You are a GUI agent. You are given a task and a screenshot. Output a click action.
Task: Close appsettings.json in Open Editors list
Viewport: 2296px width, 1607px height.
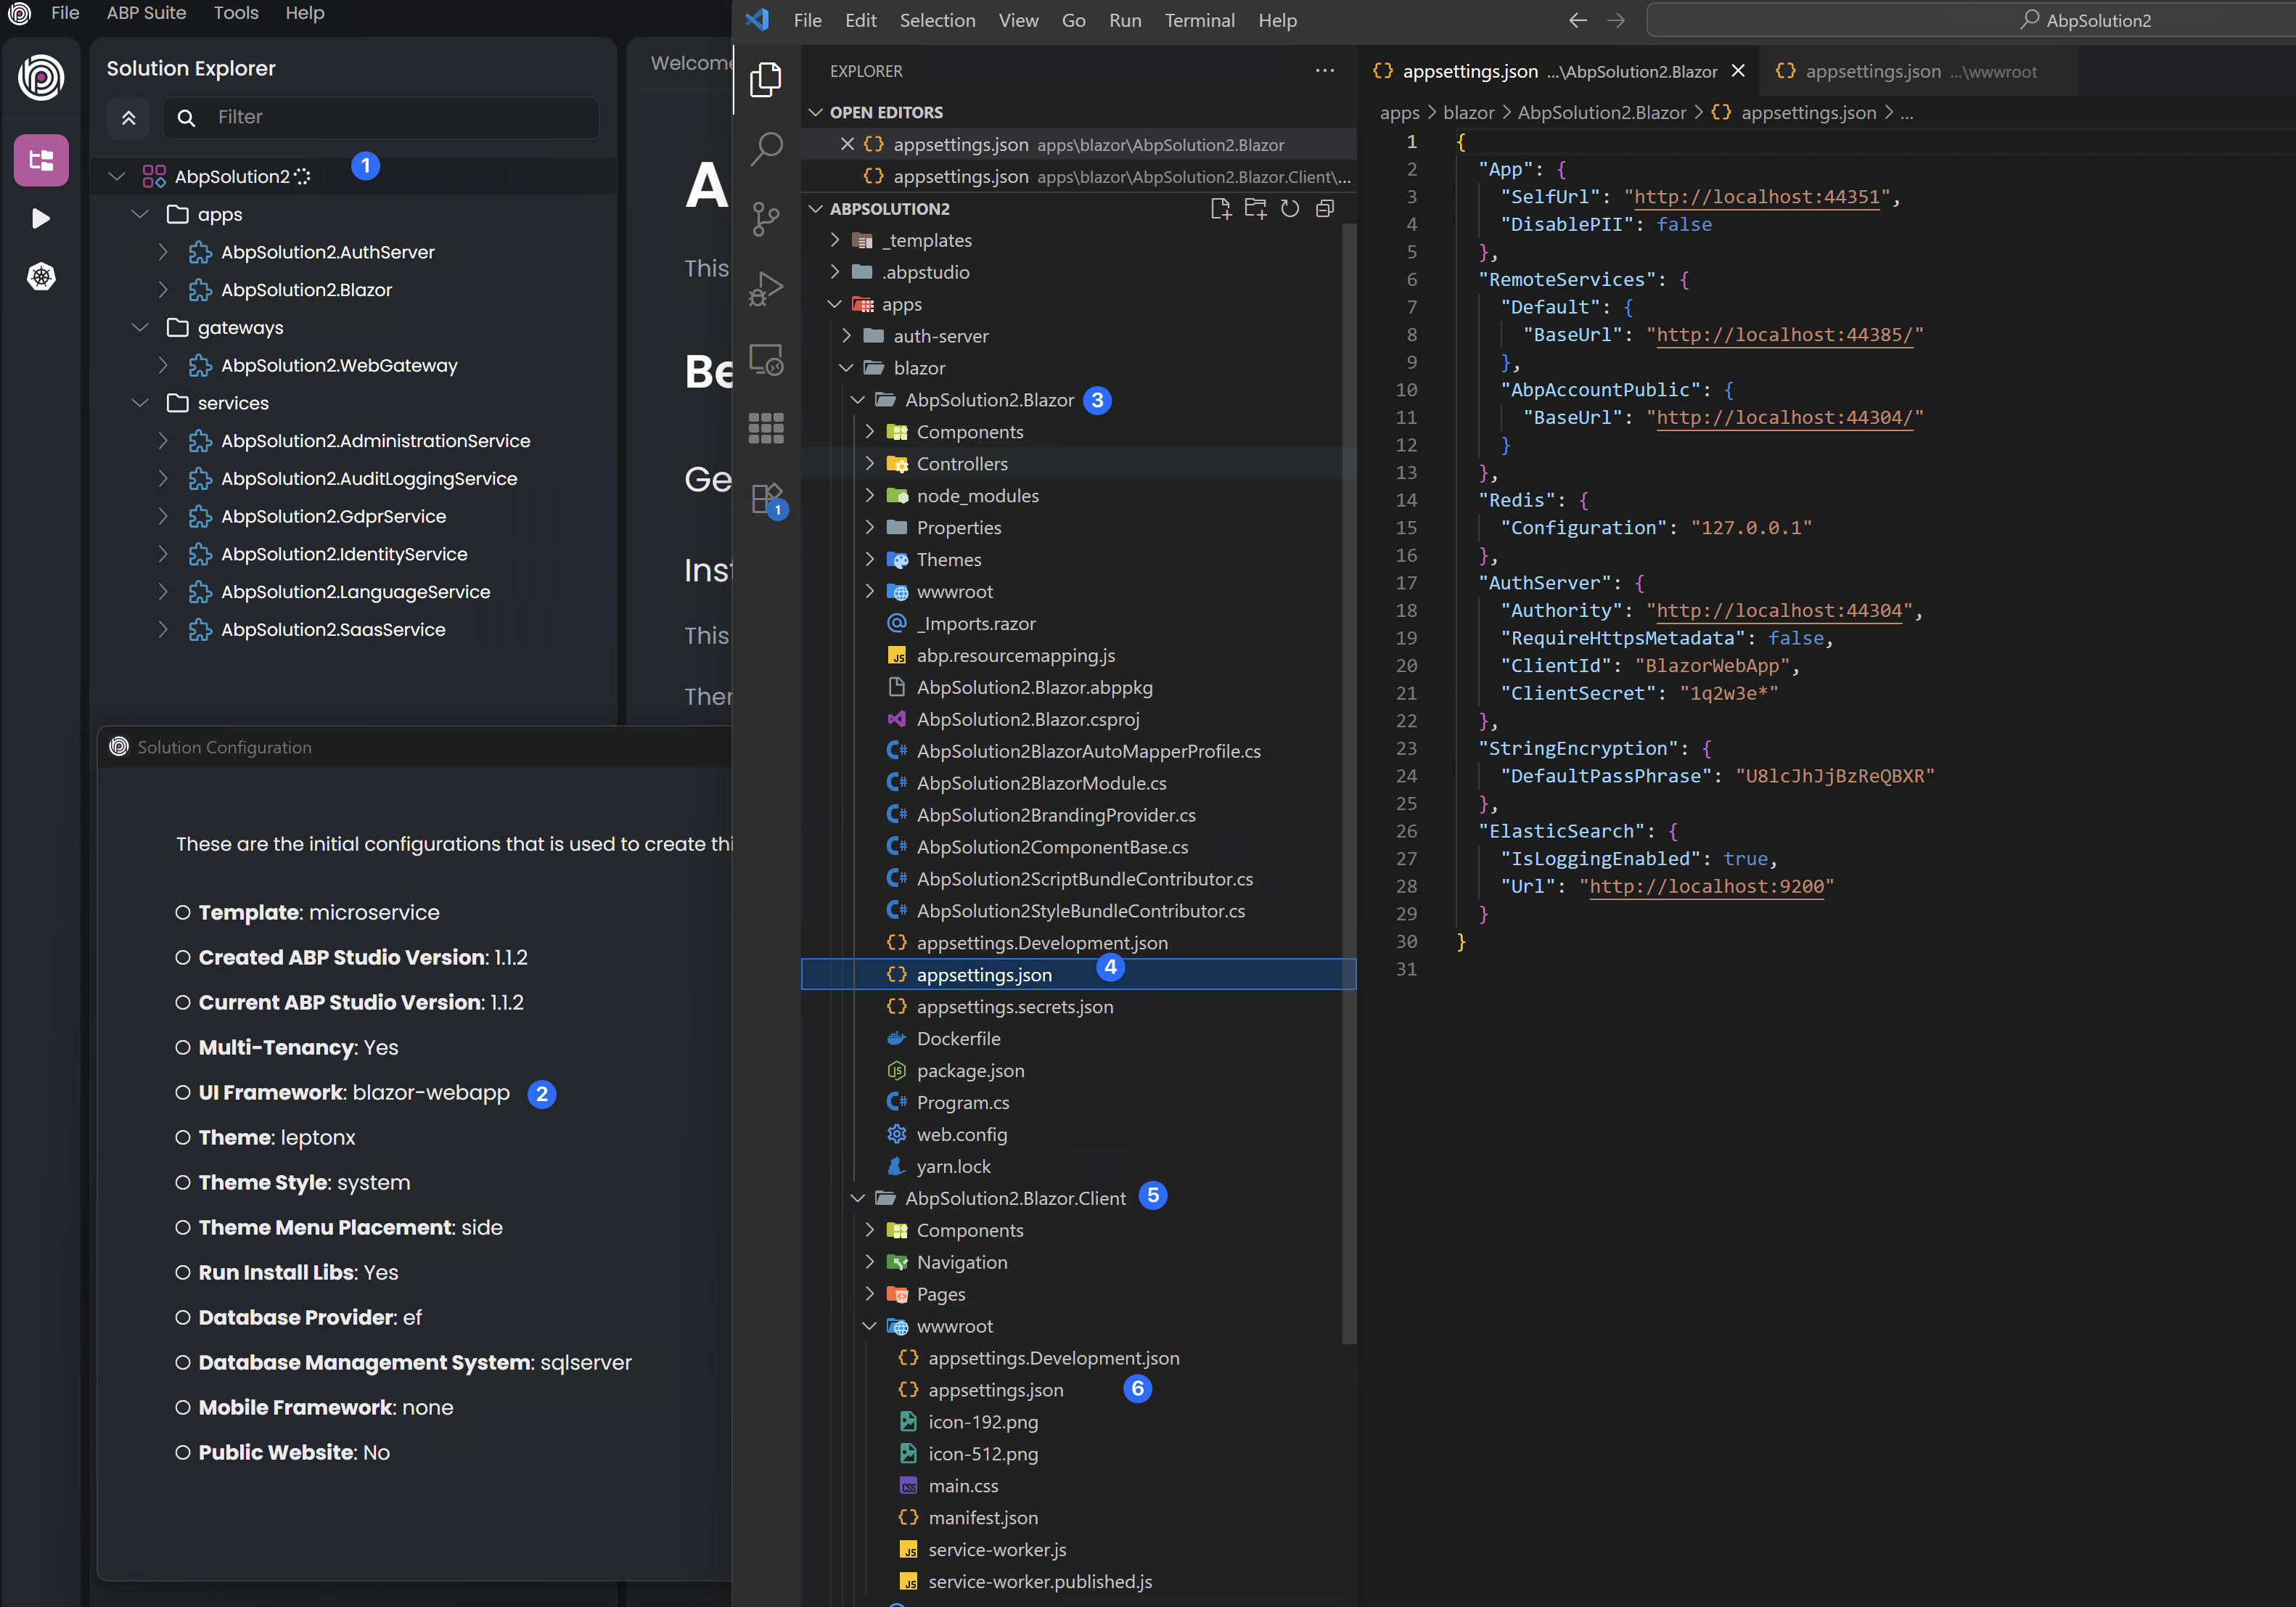847,144
